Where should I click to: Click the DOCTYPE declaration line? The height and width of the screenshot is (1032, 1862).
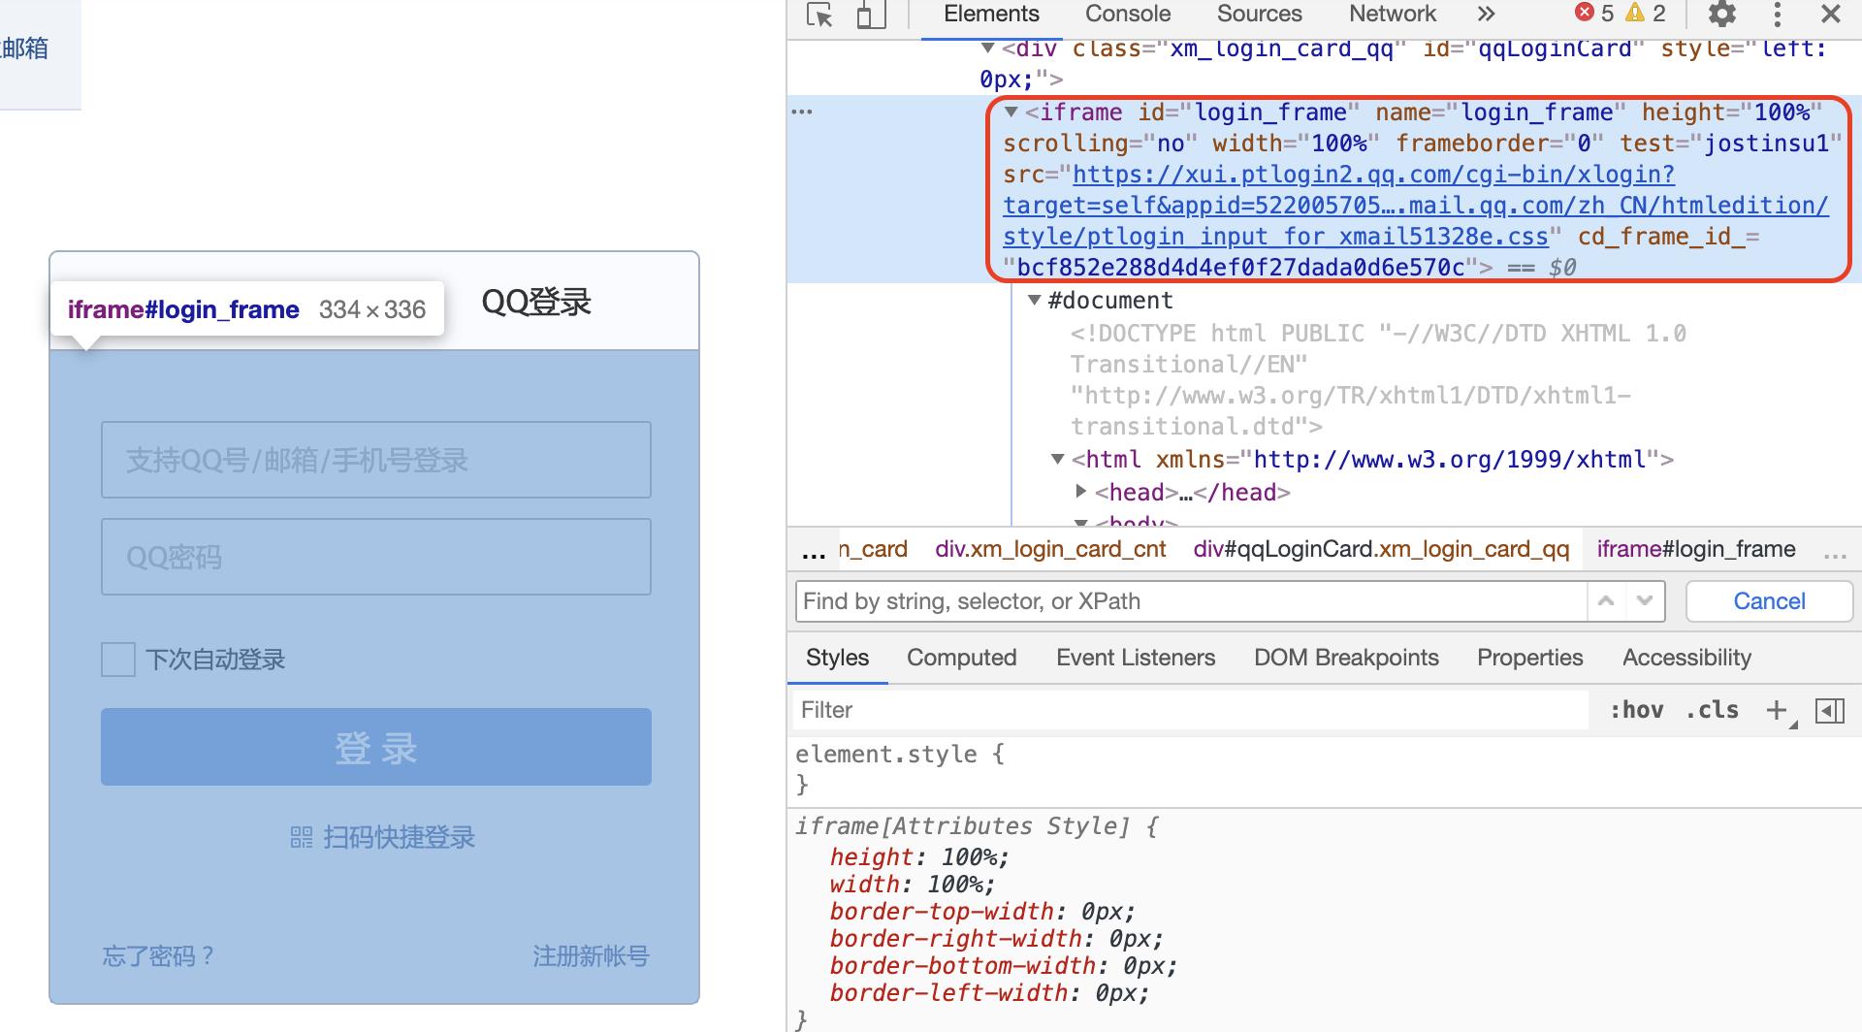click(1378, 379)
